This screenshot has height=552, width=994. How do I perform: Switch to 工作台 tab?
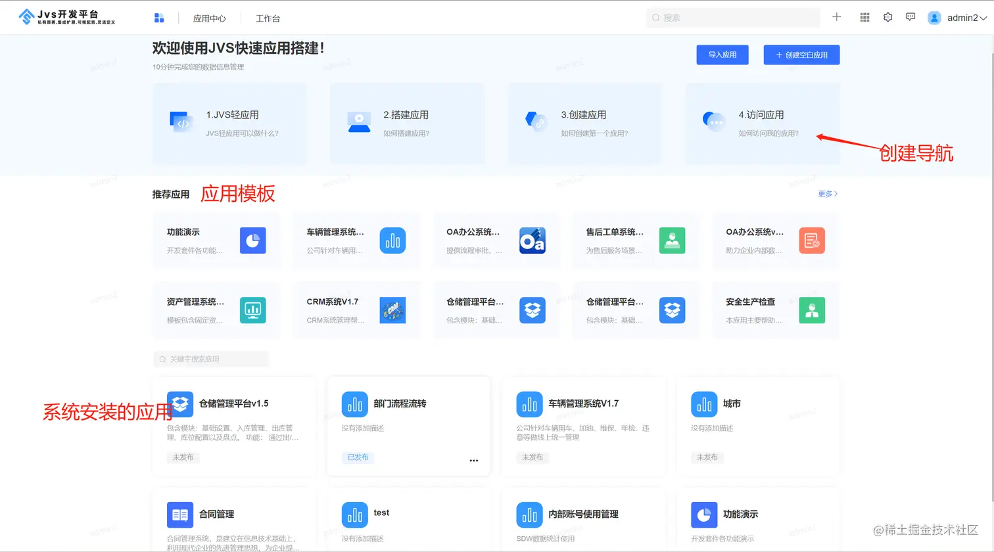tap(268, 18)
